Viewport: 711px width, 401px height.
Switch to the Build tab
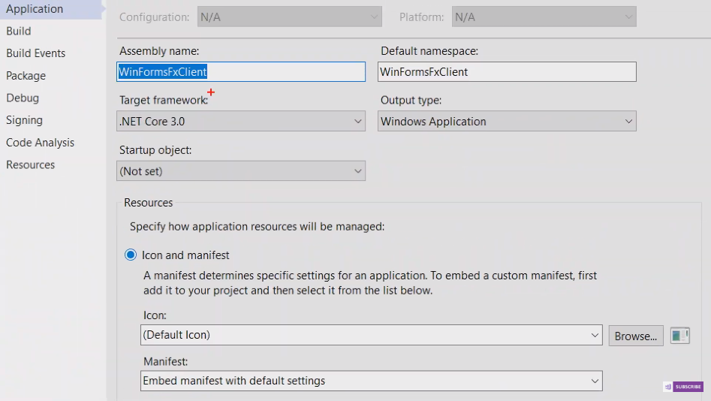click(19, 31)
